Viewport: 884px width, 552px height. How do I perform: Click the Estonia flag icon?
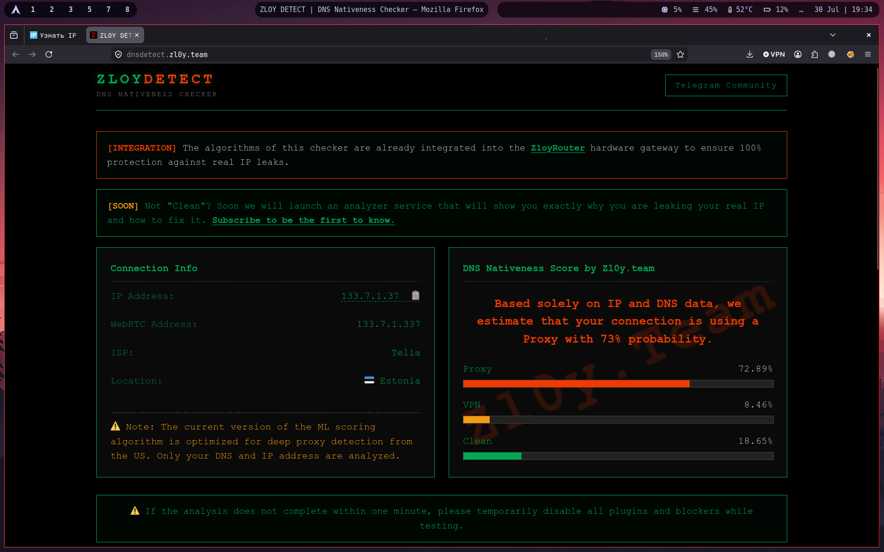369,380
